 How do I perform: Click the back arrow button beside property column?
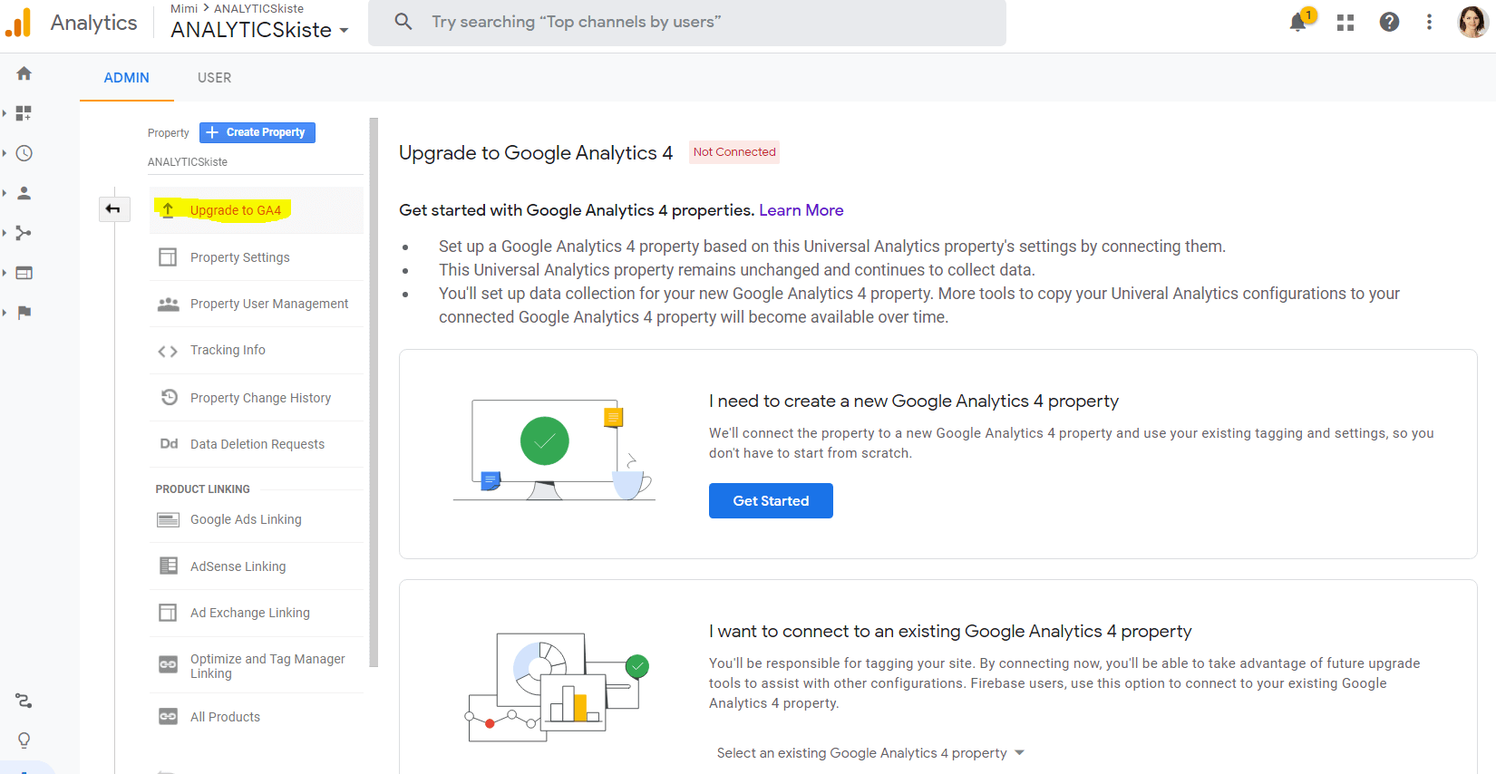[x=113, y=209]
